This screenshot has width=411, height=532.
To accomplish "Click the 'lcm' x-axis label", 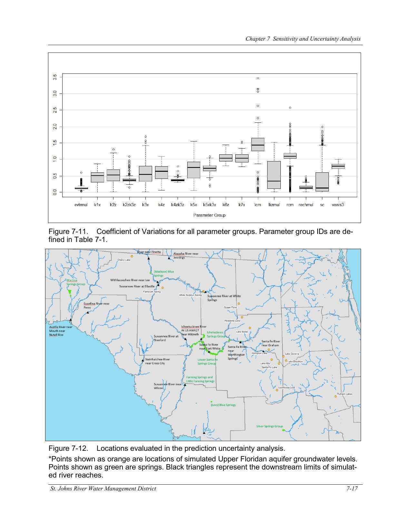I will point(258,205).
